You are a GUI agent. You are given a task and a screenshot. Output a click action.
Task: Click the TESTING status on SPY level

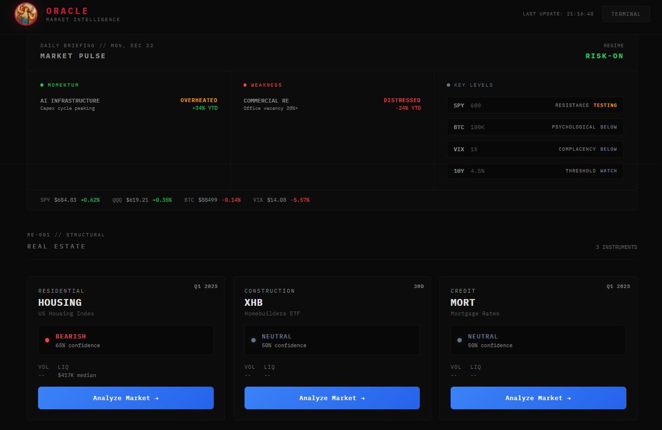(x=605, y=105)
